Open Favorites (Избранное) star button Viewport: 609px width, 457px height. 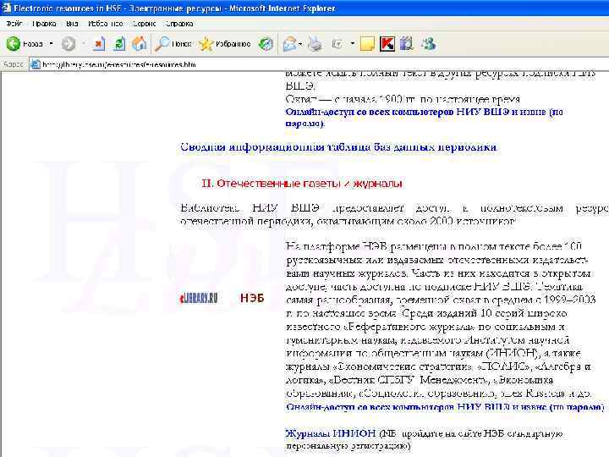[224, 44]
